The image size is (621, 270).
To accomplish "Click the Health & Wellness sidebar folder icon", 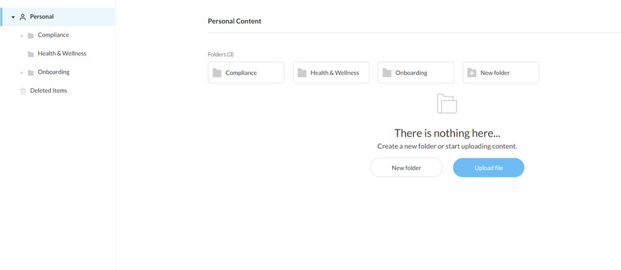I will tap(30, 54).
